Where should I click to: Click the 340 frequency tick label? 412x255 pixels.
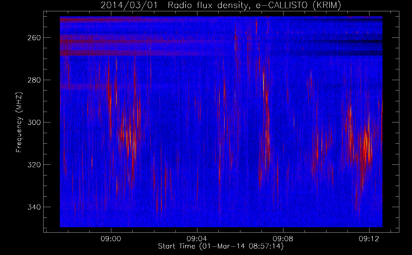coord(34,207)
